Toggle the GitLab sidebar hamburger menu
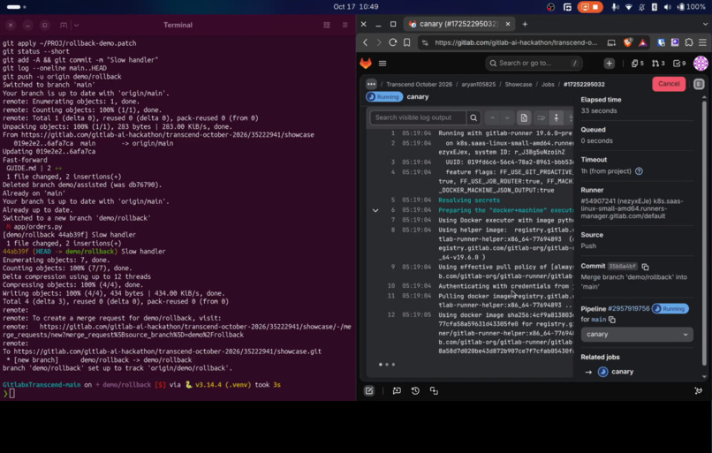 [383, 64]
